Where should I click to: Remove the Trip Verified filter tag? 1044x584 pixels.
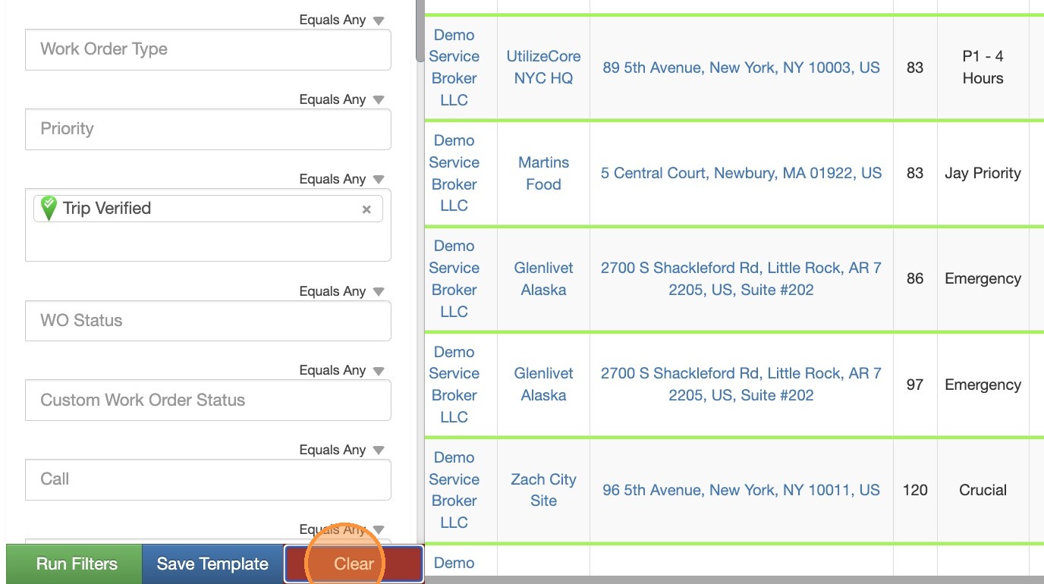point(366,209)
